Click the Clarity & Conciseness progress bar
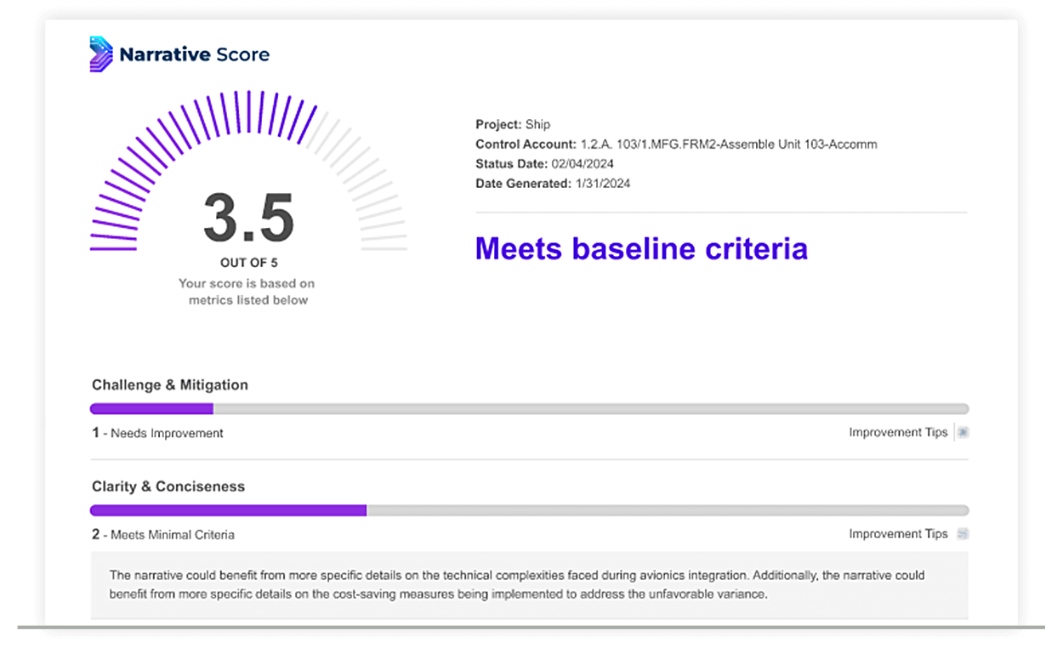Screen dimensions: 1063x659 [529, 509]
